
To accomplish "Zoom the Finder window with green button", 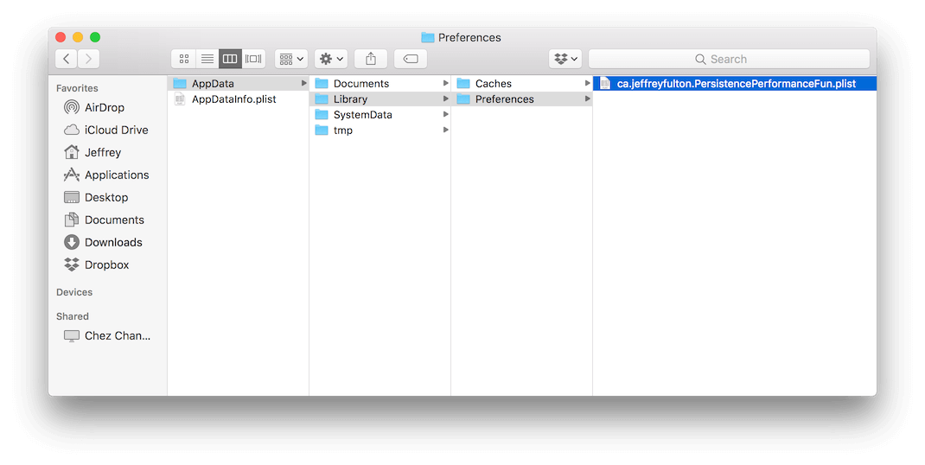I will [x=95, y=37].
